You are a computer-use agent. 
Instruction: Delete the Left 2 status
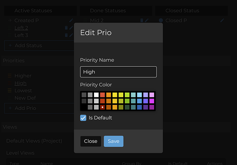[x=66, y=28]
